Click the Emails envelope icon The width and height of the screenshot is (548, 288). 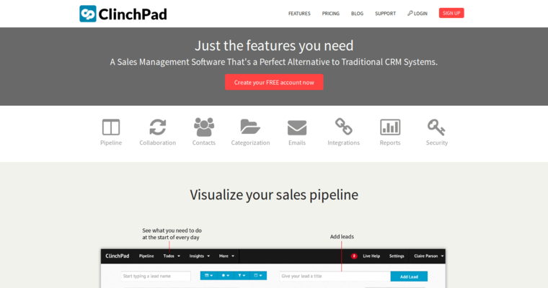297,127
